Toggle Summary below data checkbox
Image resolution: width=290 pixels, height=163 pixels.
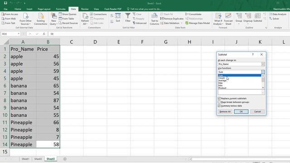[219, 105]
